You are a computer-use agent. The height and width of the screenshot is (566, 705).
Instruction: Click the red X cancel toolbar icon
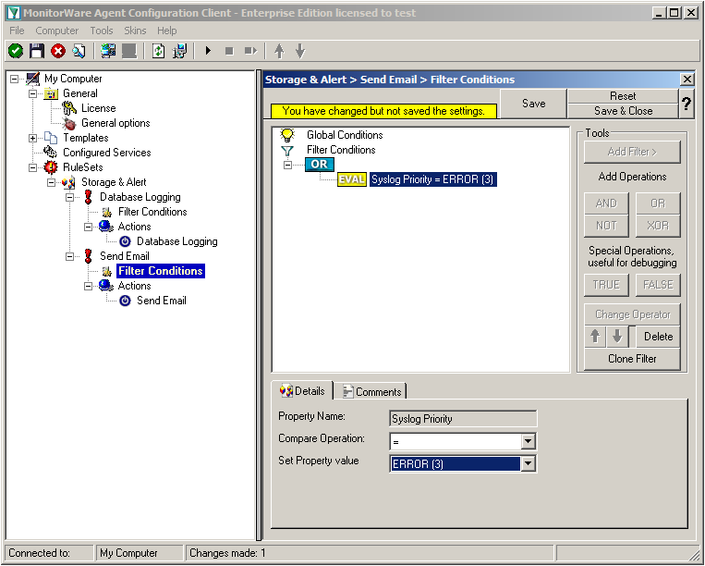[x=58, y=51]
